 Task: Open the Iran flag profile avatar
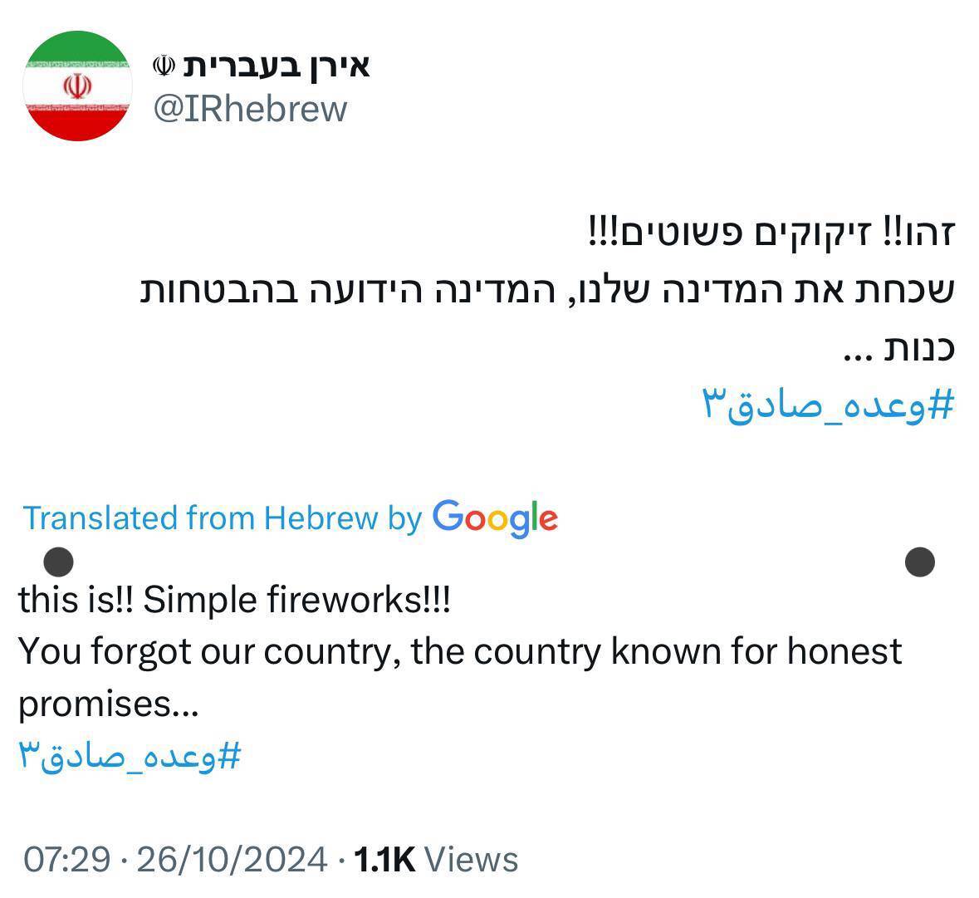pyautogui.click(x=77, y=86)
